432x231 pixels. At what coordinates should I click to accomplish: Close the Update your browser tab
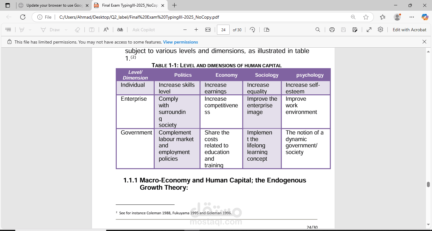[x=87, y=5]
